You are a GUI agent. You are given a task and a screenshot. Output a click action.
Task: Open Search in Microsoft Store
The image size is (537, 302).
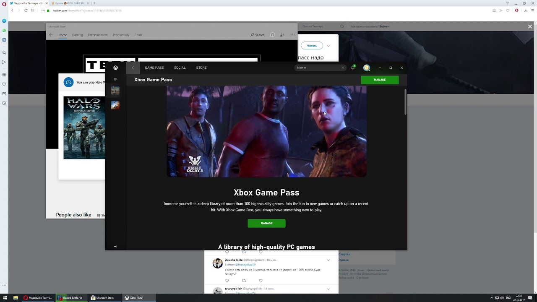point(258,35)
